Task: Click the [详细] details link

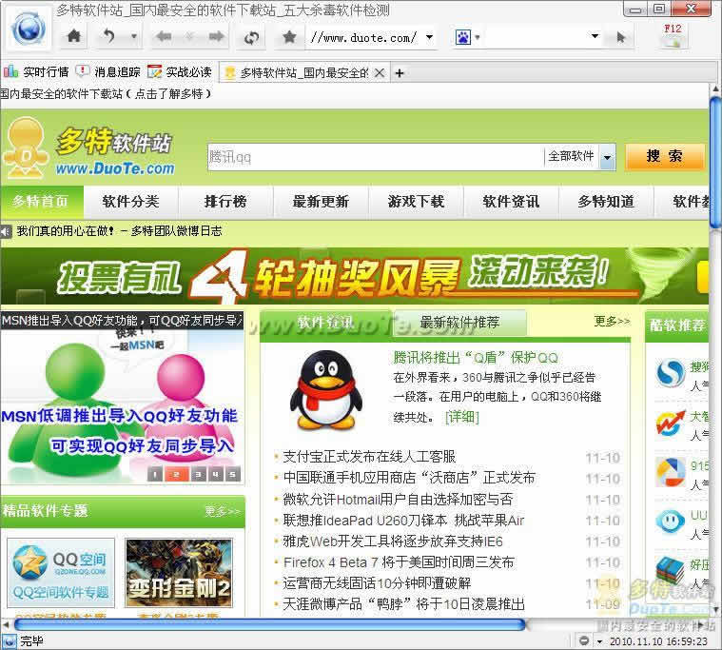Action: pos(462,418)
